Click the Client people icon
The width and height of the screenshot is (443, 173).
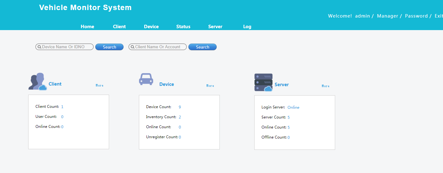38,81
